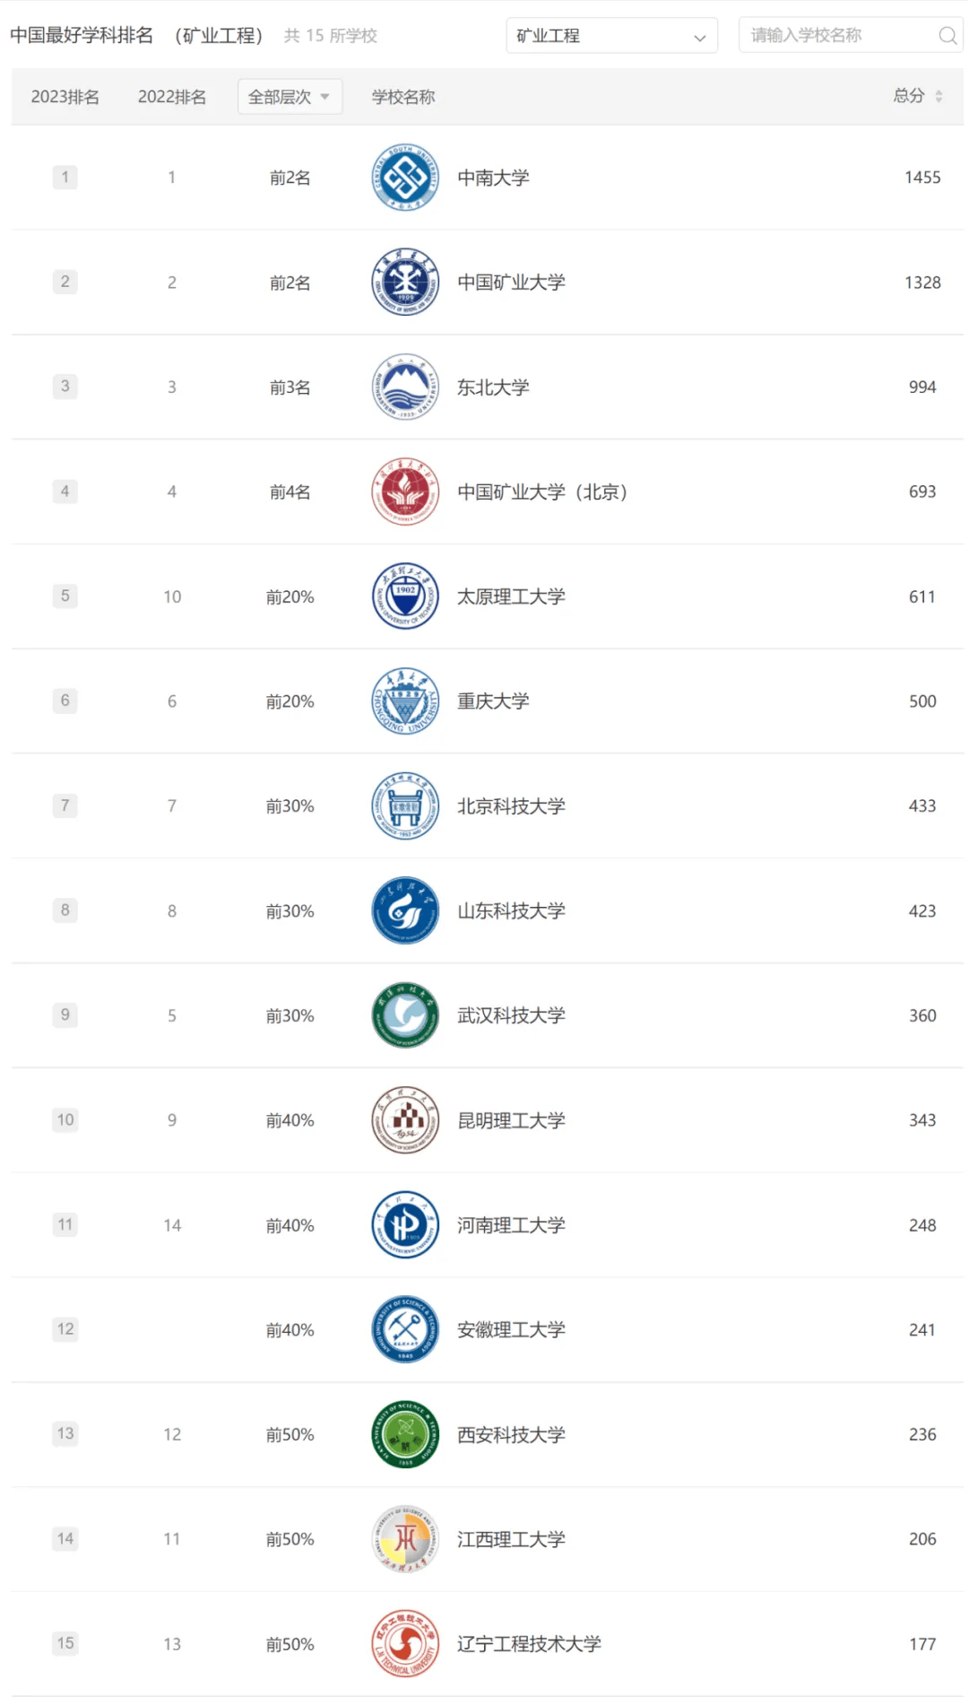
Task: Click Liaoning Technical University logo
Action: 405,1643
